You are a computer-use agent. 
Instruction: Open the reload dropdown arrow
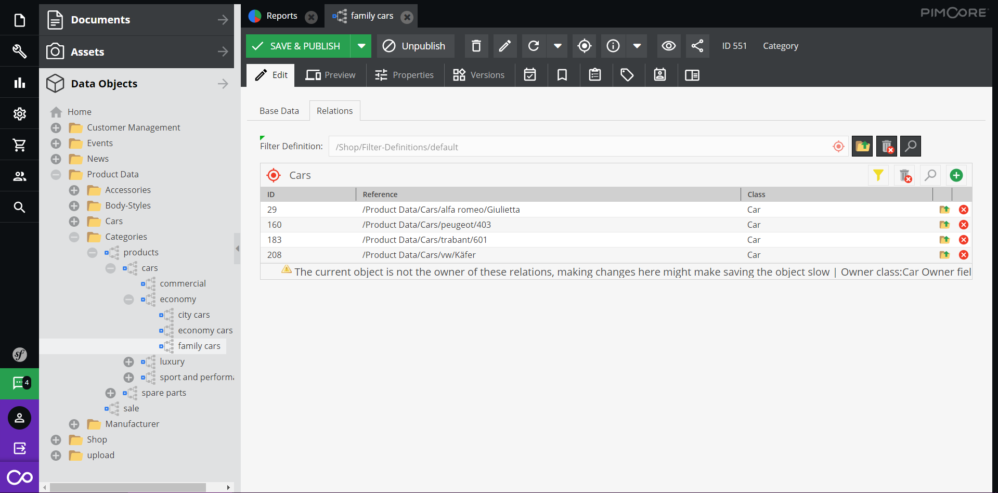point(558,46)
